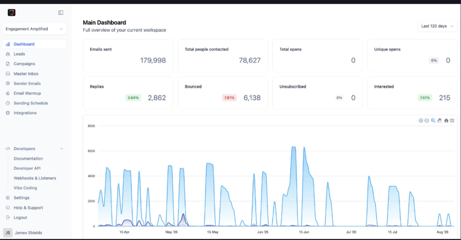Screen dimensions: 461x240
Task: Click the Developers code brackets icon
Action: point(8,149)
